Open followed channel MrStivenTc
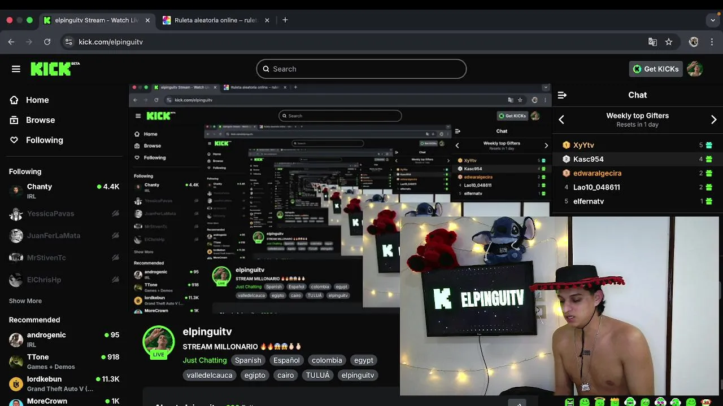Viewport: 723px width, 406px height. pos(64,258)
